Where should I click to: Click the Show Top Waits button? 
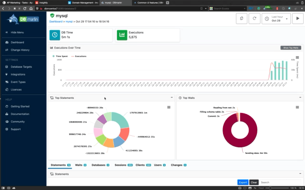click(x=291, y=48)
